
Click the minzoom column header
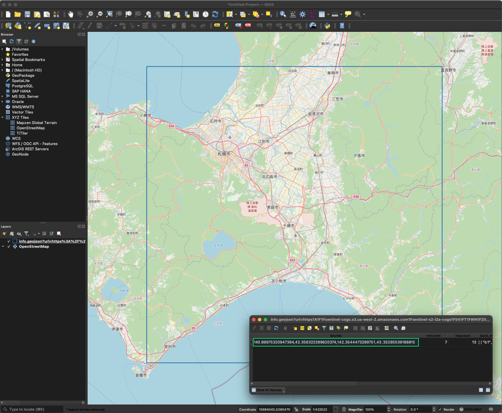pyautogui.click(x=433, y=336)
